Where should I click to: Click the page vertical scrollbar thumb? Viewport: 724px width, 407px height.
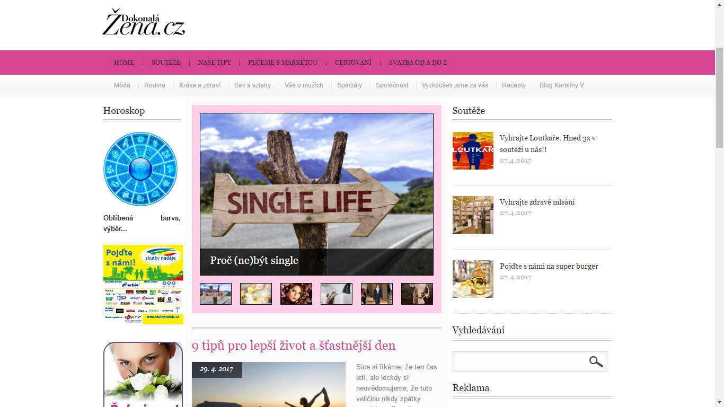719,98
